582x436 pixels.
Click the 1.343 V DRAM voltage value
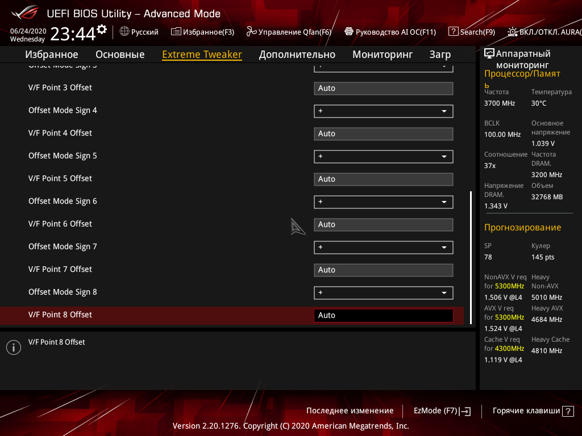[496, 206]
